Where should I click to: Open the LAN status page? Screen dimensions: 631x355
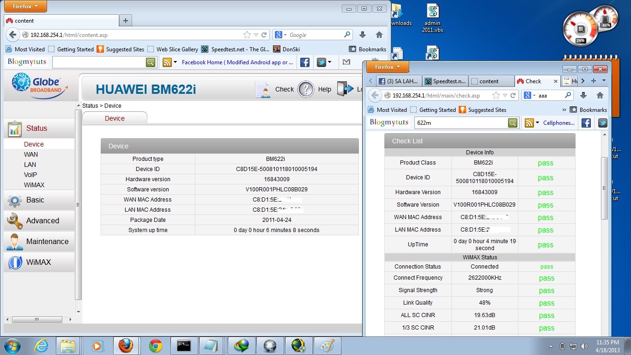pyautogui.click(x=30, y=165)
